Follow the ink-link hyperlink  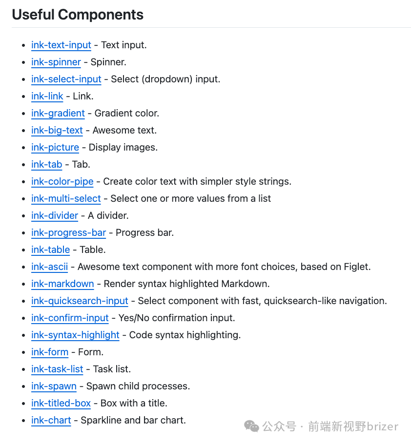pos(47,96)
